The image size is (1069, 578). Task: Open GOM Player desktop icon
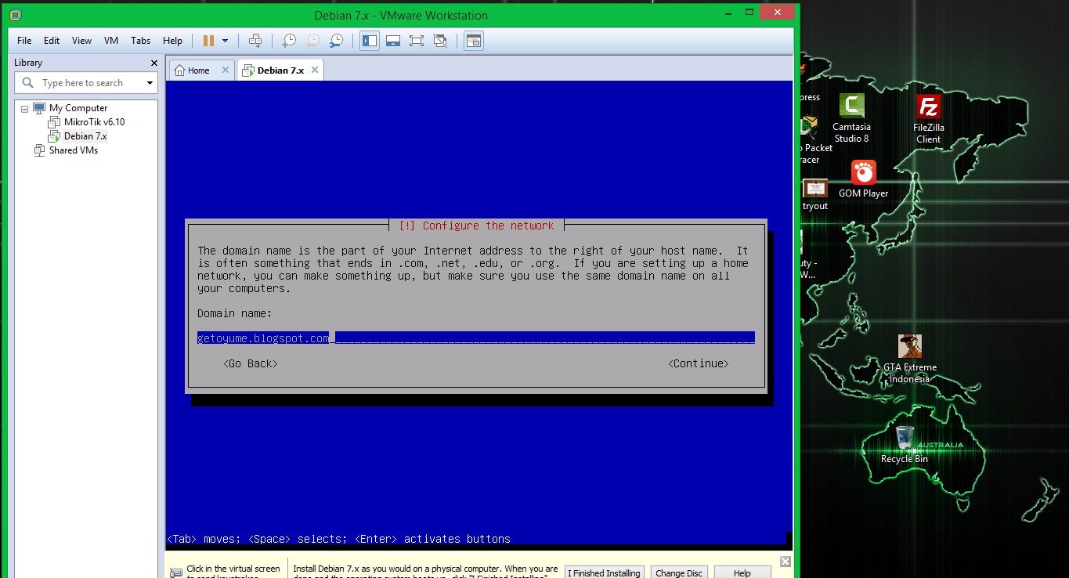[863, 179]
